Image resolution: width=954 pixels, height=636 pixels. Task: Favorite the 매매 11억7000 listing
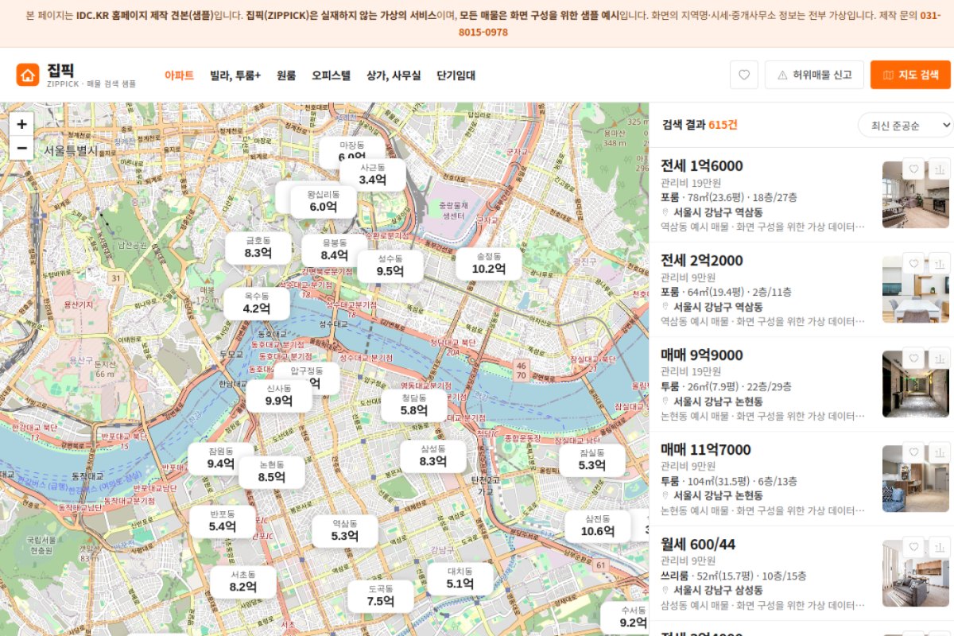[914, 453]
